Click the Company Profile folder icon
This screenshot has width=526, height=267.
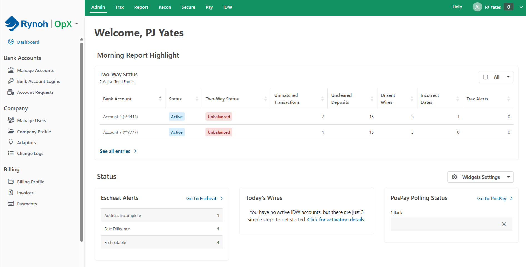11,131
